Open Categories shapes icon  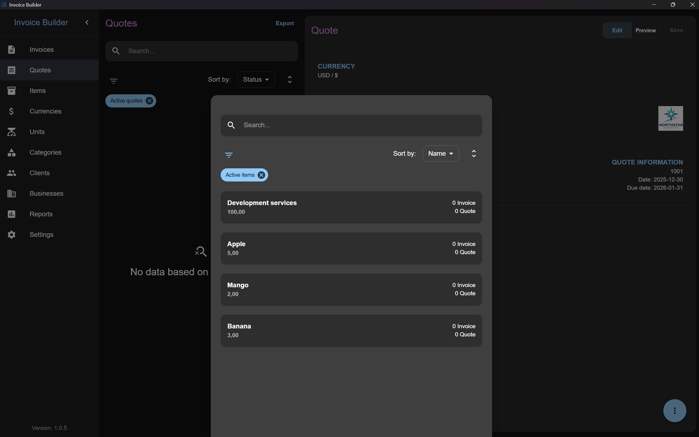click(11, 152)
